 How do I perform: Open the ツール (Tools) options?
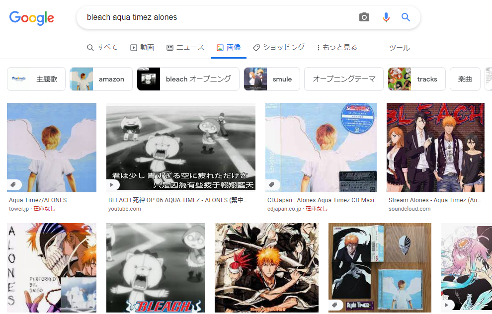[399, 48]
